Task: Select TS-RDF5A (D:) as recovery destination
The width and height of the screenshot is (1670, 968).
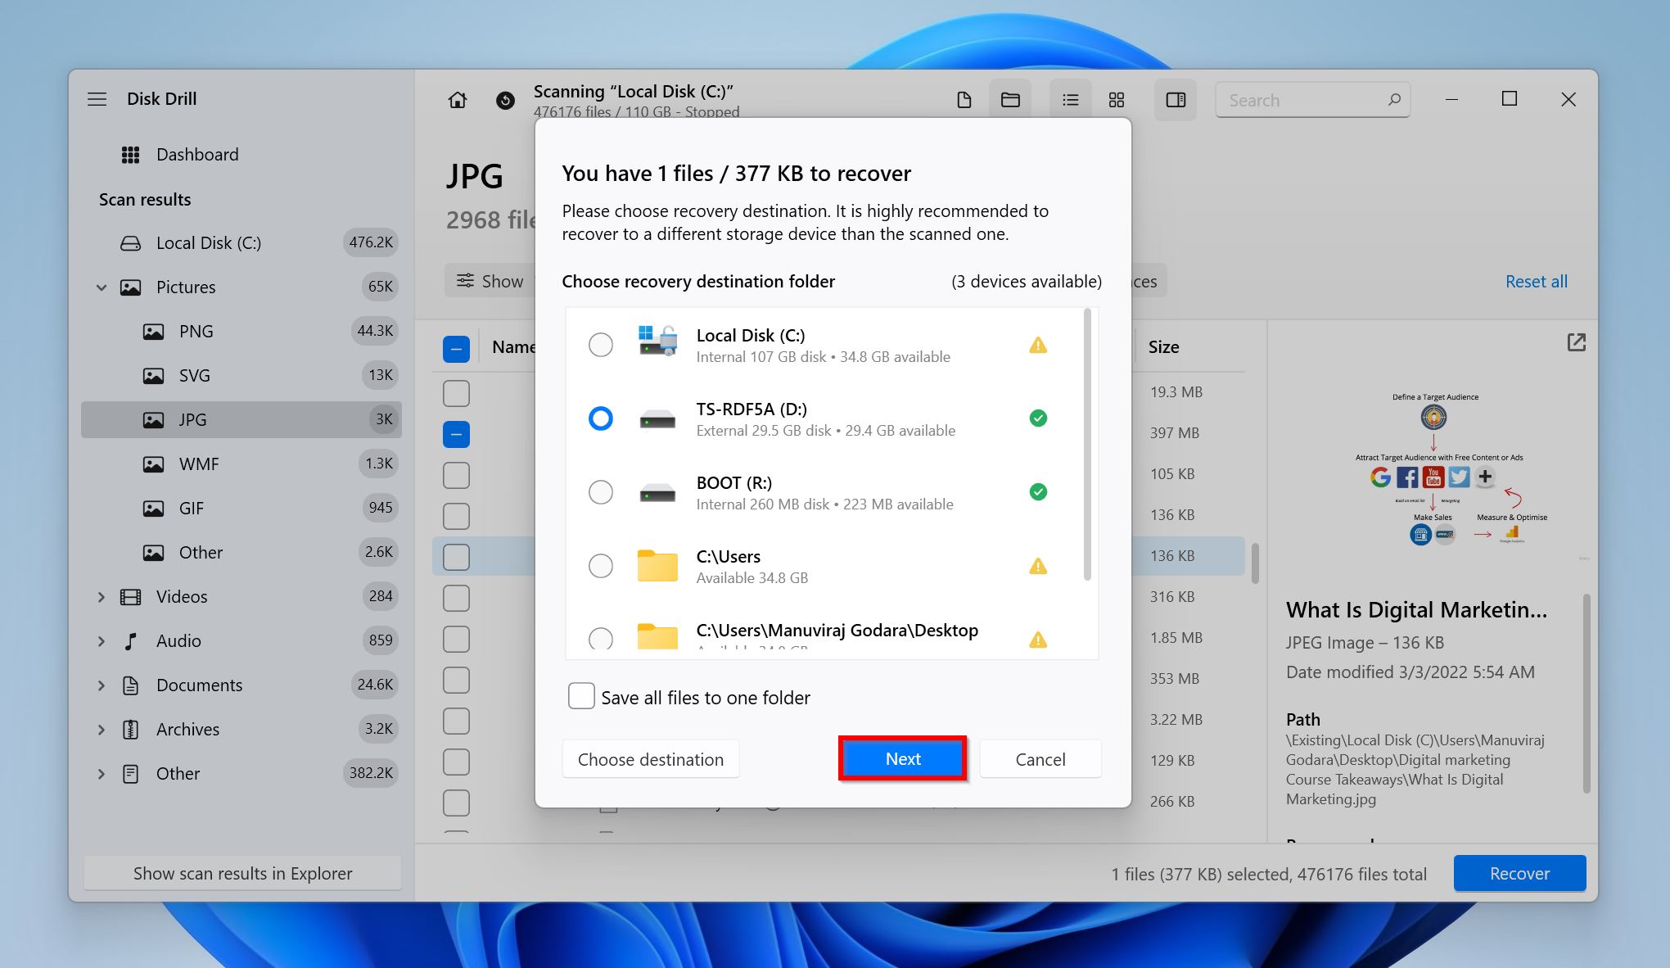Action: 600,417
